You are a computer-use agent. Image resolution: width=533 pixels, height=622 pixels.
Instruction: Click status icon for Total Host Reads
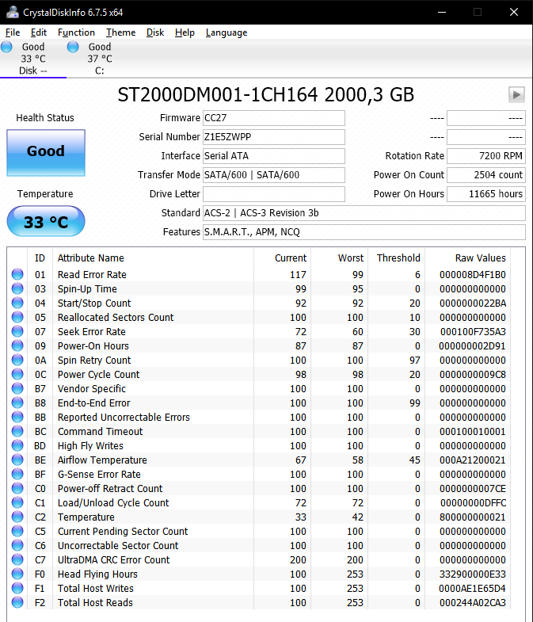point(17,603)
